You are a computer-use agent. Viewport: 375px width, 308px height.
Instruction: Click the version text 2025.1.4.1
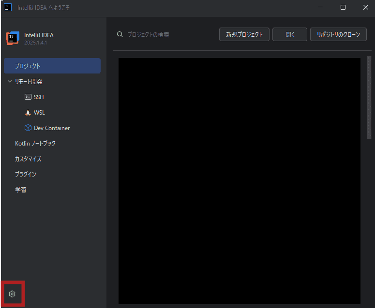point(36,43)
